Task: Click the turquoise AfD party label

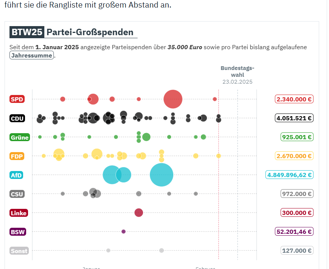Action: click(x=17, y=175)
